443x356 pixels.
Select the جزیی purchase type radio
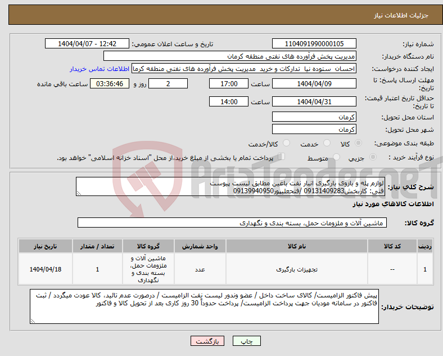(x=373, y=157)
